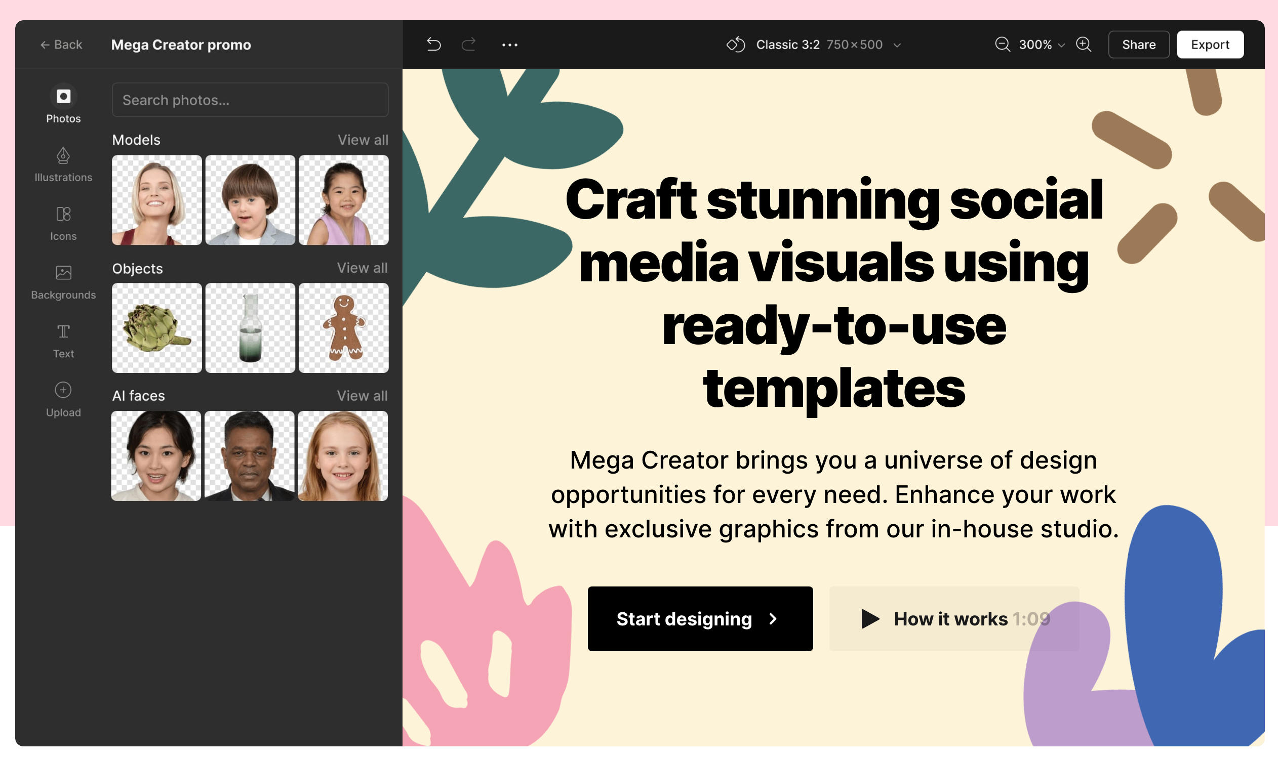Open the Illustrations panel
This screenshot has width=1278, height=758.
(x=63, y=164)
